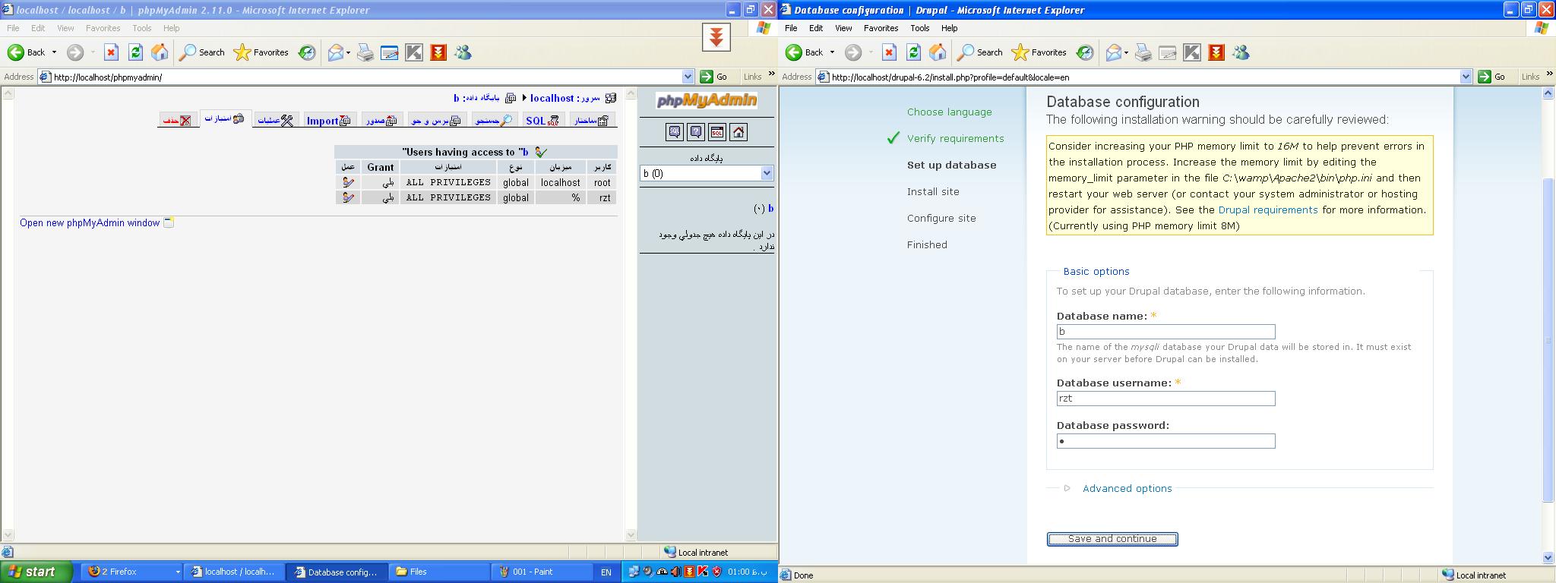Image resolution: width=1556 pixels, height=583 pixels.
Task: Click the Database name field
Action: (1165, 332)
